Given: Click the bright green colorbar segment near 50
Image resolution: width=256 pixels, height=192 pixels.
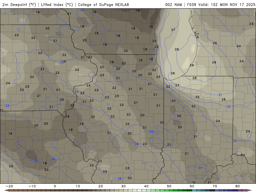Looking at the screenshot, I should pyautogui.click(x=171, y=190).
